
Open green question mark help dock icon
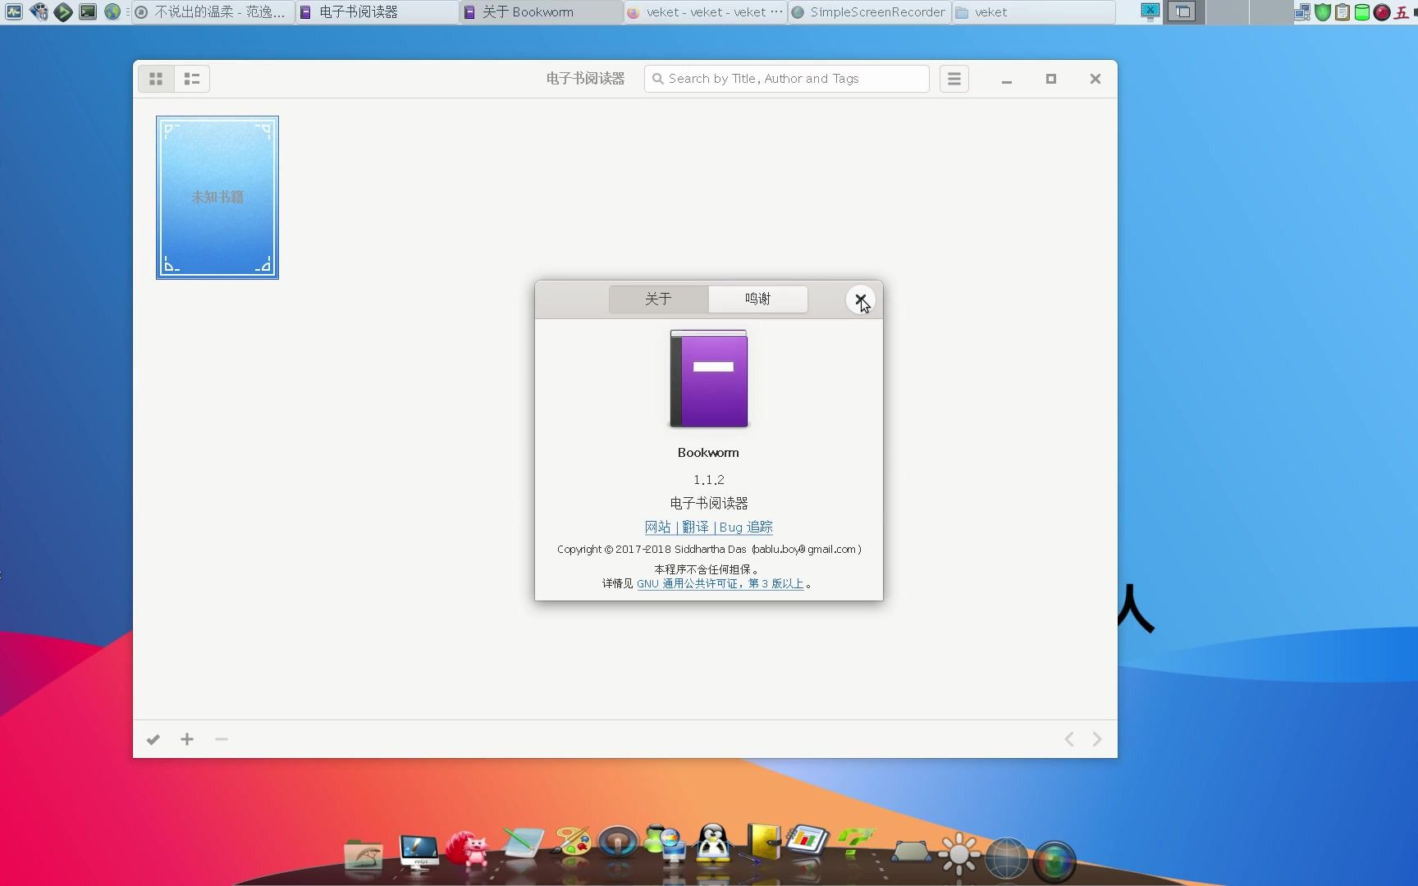pyautogui.click(x=856, y=845)
